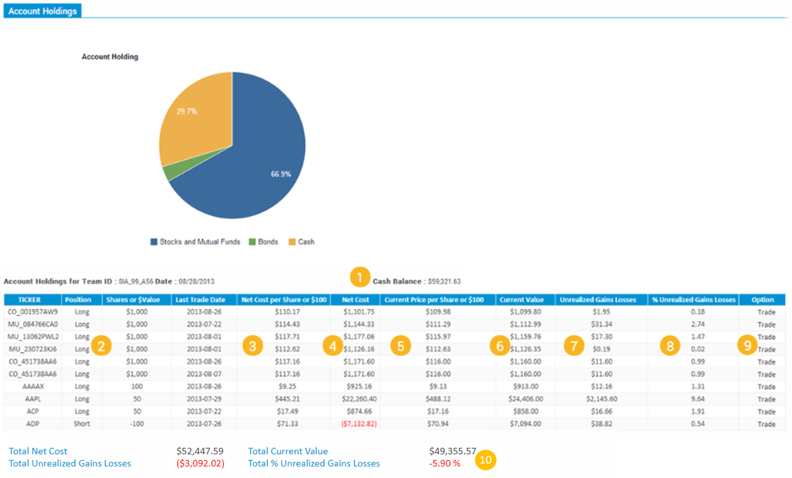Select the AAPL ticker cell
This screenshot has width=792, height=478.
(33, 399)
